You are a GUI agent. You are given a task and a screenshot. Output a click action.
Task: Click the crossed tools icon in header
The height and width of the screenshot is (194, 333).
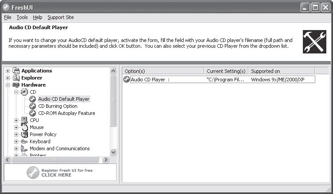(314, 42)
